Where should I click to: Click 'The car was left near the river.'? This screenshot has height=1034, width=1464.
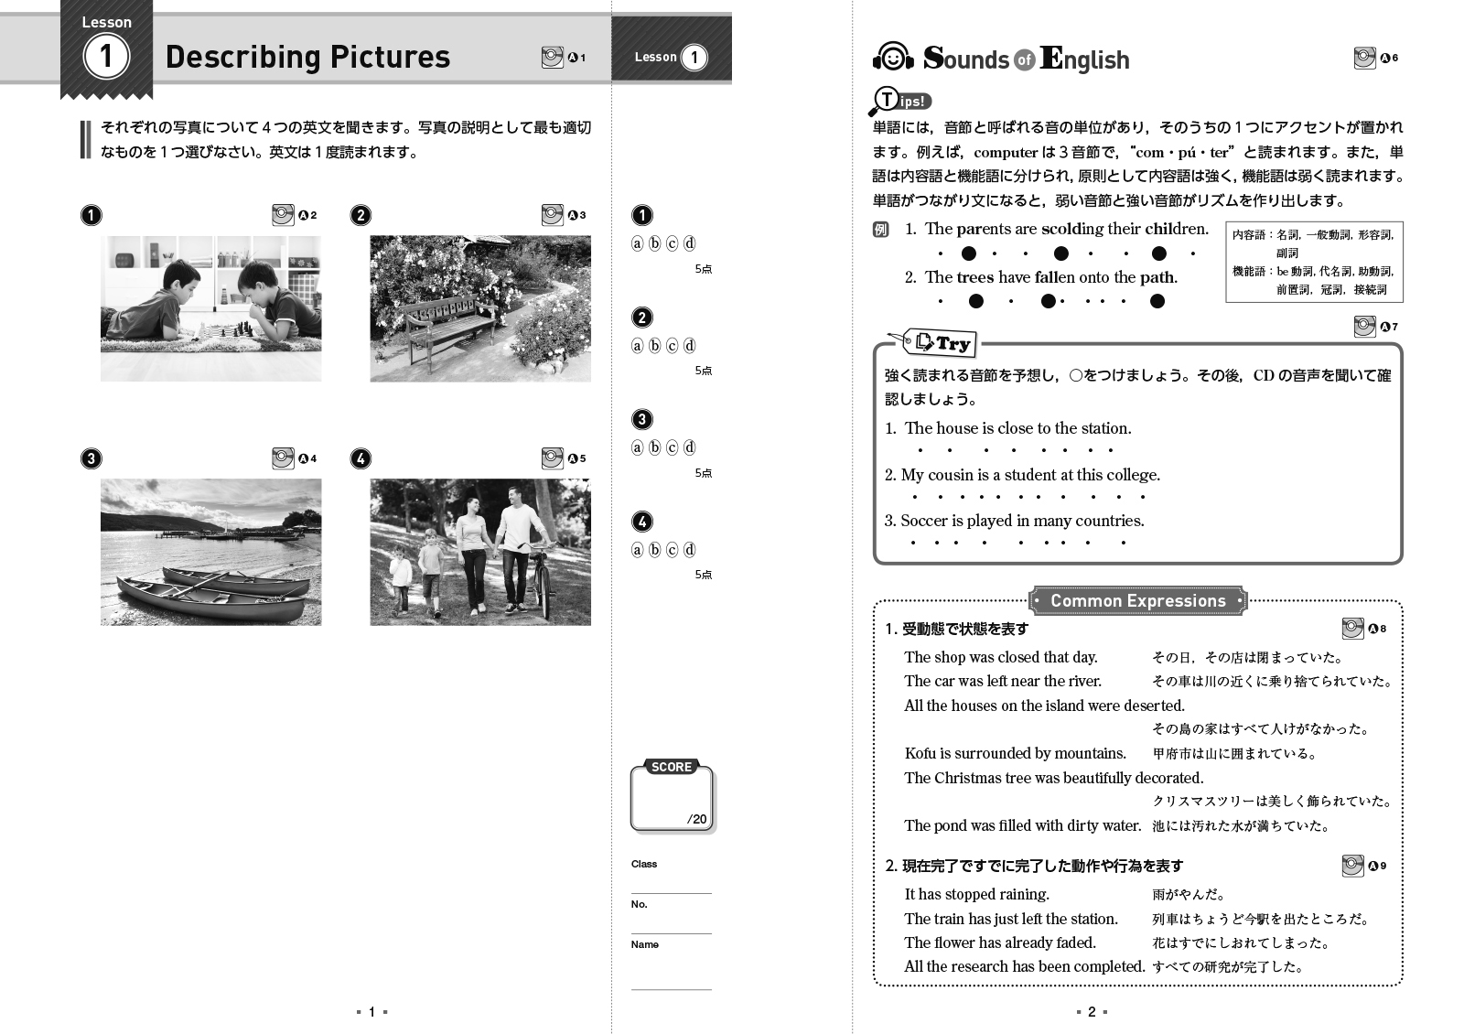point(1003,681)
